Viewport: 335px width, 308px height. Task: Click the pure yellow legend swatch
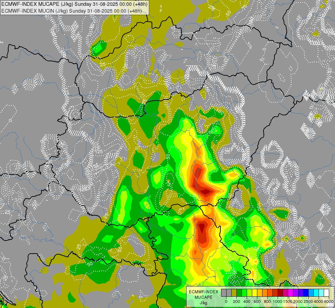tap(255, 293)
